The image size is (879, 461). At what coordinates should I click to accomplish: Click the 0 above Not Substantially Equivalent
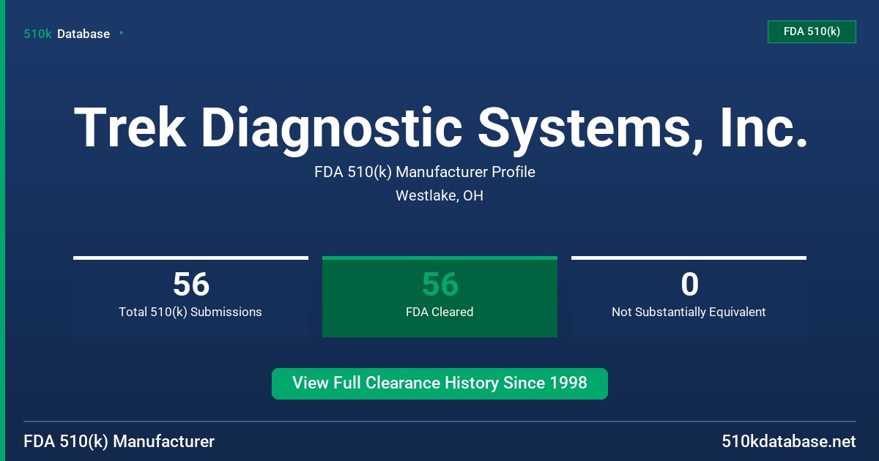pyautogui.click(x=689, y=284)
